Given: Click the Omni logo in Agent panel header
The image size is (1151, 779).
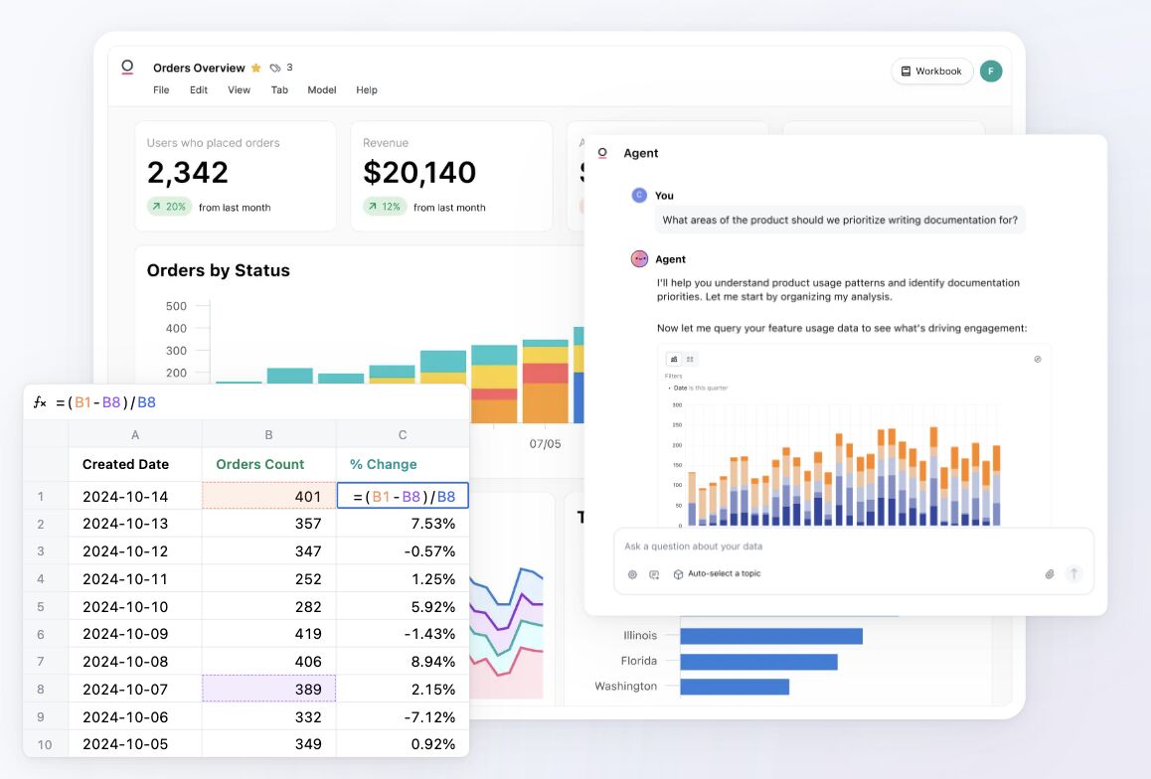Looking at the screenshot, I should coord(602,153).
